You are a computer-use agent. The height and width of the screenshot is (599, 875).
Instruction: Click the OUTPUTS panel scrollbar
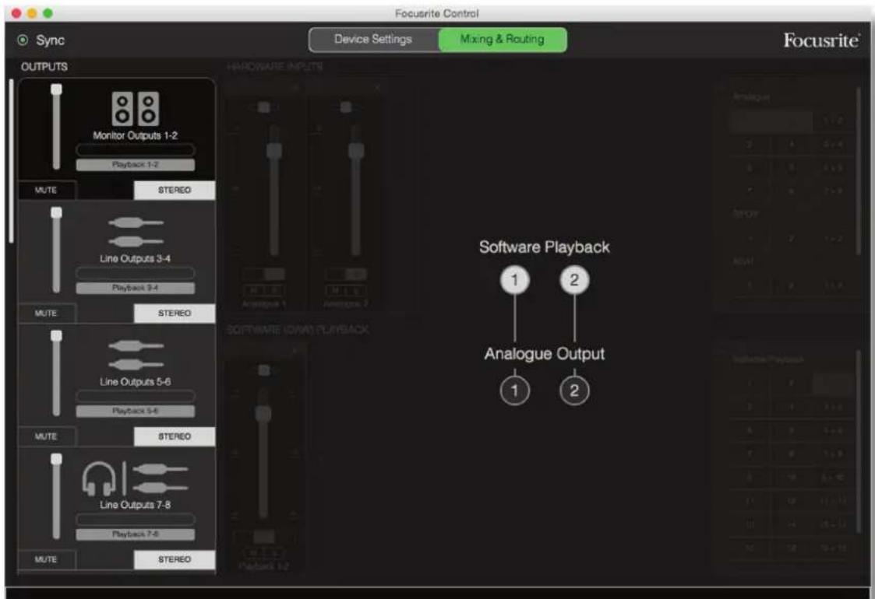click(x=11, y=161)
